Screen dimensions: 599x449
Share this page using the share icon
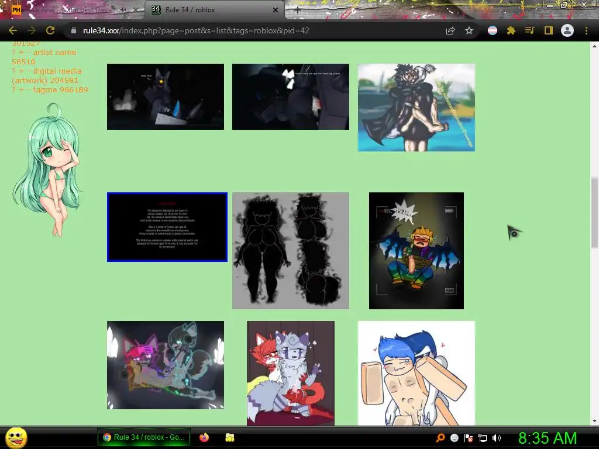point(450,30)
